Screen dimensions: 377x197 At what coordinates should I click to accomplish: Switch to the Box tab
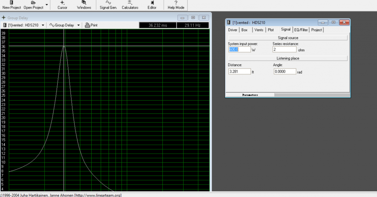(244, 30)
